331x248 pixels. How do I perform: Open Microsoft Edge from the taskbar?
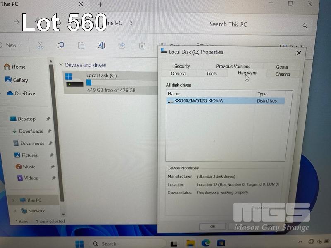coord(206,243)
